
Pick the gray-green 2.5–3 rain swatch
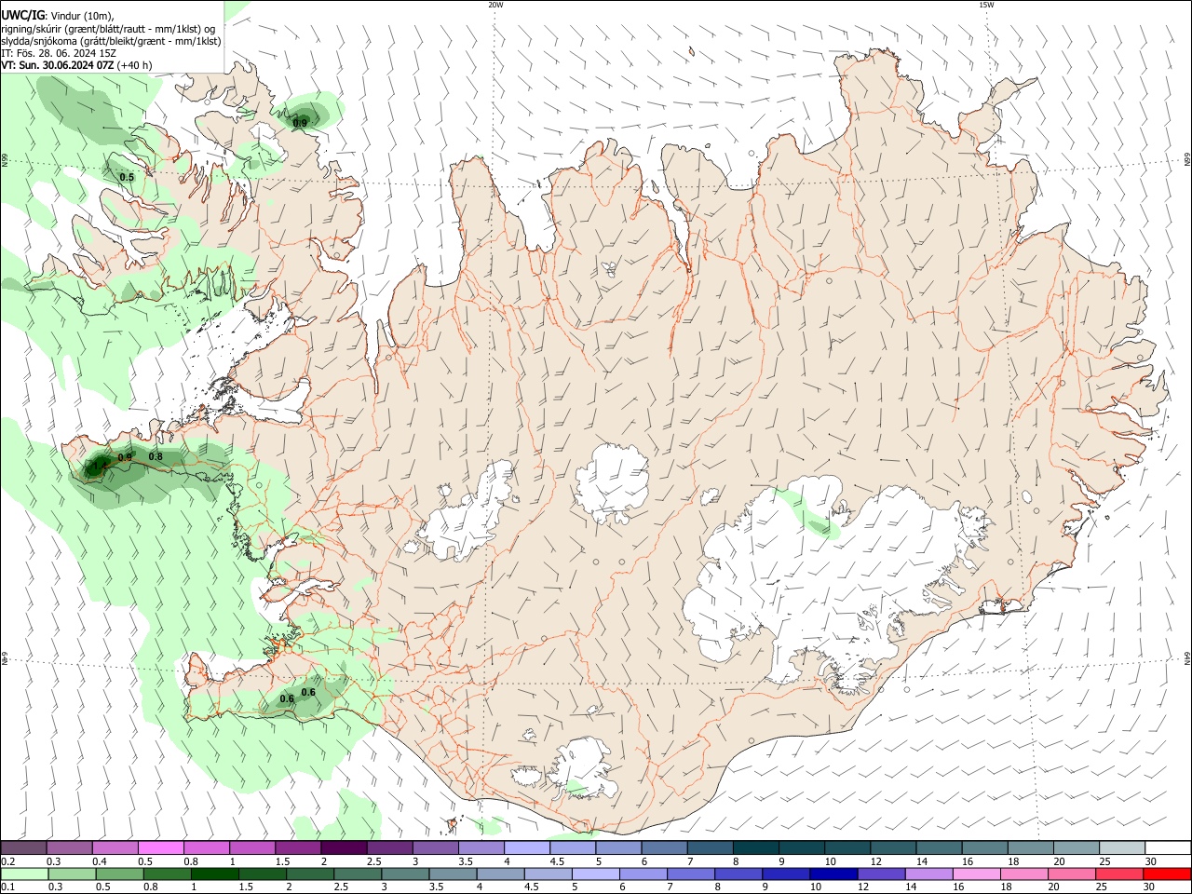(357, 874)
